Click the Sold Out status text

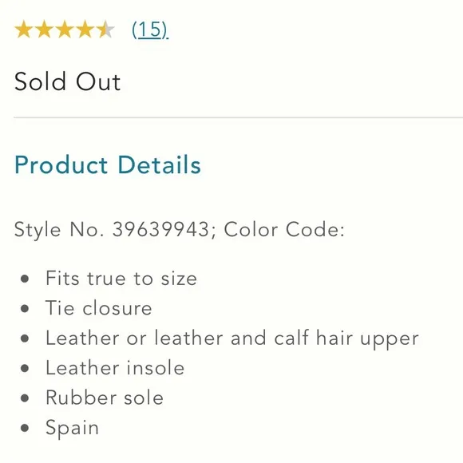coord(68,81)
